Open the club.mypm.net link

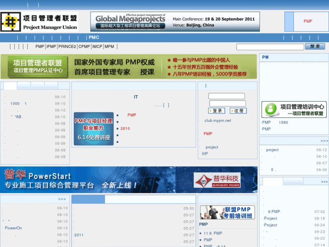tap(218, 121)
